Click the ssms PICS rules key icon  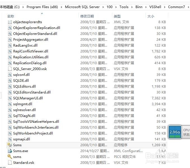(10, 157)
